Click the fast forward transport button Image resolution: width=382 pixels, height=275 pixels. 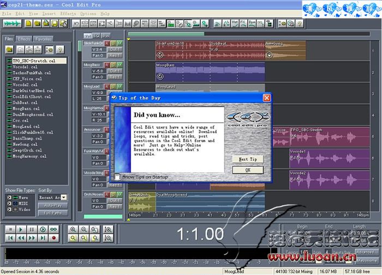(x=32, y=238)
